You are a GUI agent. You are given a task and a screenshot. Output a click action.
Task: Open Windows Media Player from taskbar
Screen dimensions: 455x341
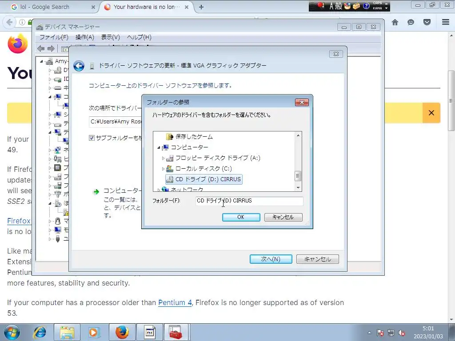click(93, 332)
